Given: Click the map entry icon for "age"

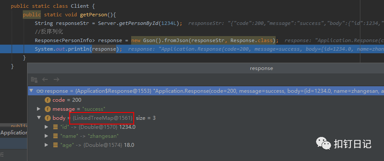Looking at the screenshot, I should coord(55,145).
